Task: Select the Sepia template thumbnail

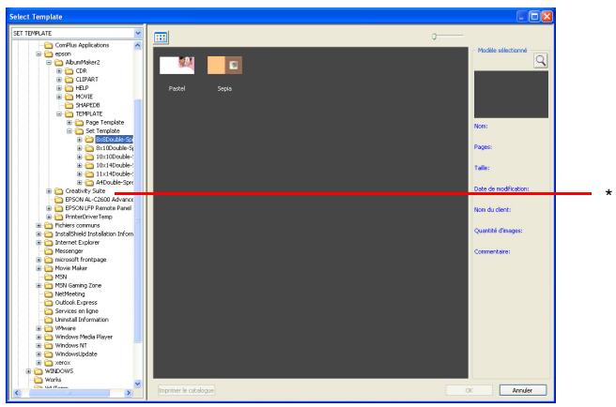Action: pos(224,65)
